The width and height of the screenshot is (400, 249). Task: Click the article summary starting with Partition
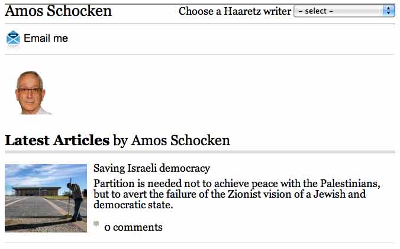pos(236,194)
